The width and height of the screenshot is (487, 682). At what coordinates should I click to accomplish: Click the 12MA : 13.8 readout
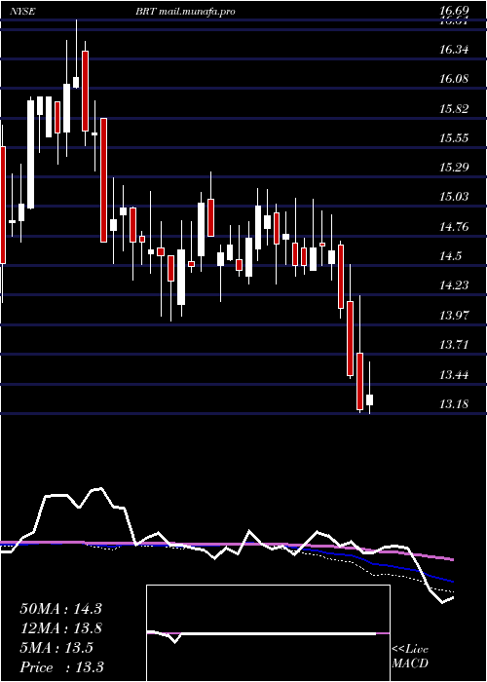[x=60, y=628]
